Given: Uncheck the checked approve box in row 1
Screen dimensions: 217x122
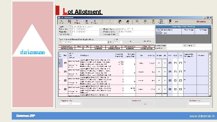Looking at the screenshot, I should 170,63.
